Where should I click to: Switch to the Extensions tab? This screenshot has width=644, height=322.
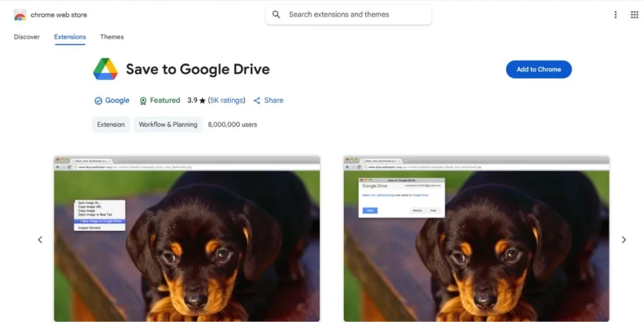(70, 37)
